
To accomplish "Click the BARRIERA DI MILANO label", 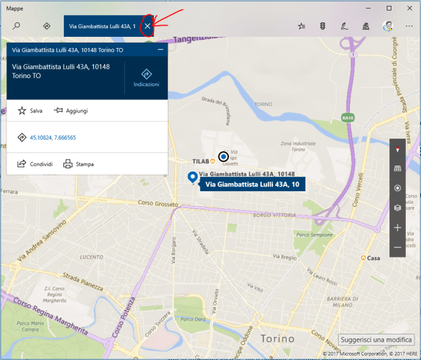I will (x=342, y=302).
